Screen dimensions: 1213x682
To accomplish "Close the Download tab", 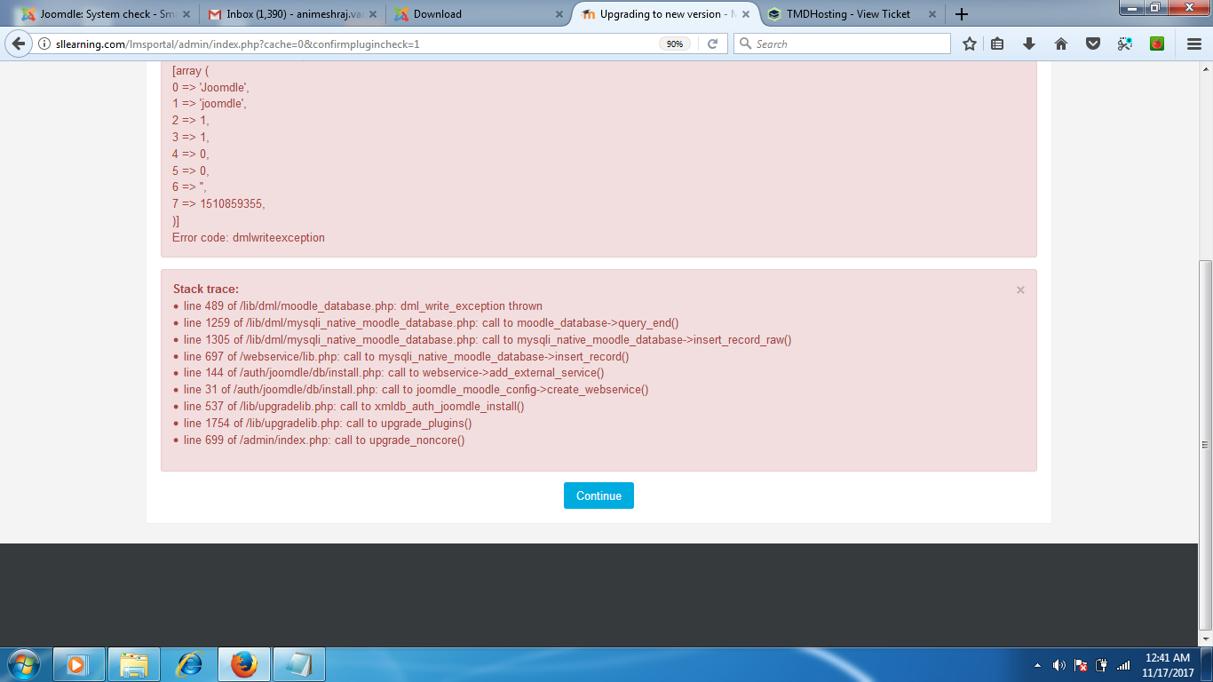I will 559,14.
